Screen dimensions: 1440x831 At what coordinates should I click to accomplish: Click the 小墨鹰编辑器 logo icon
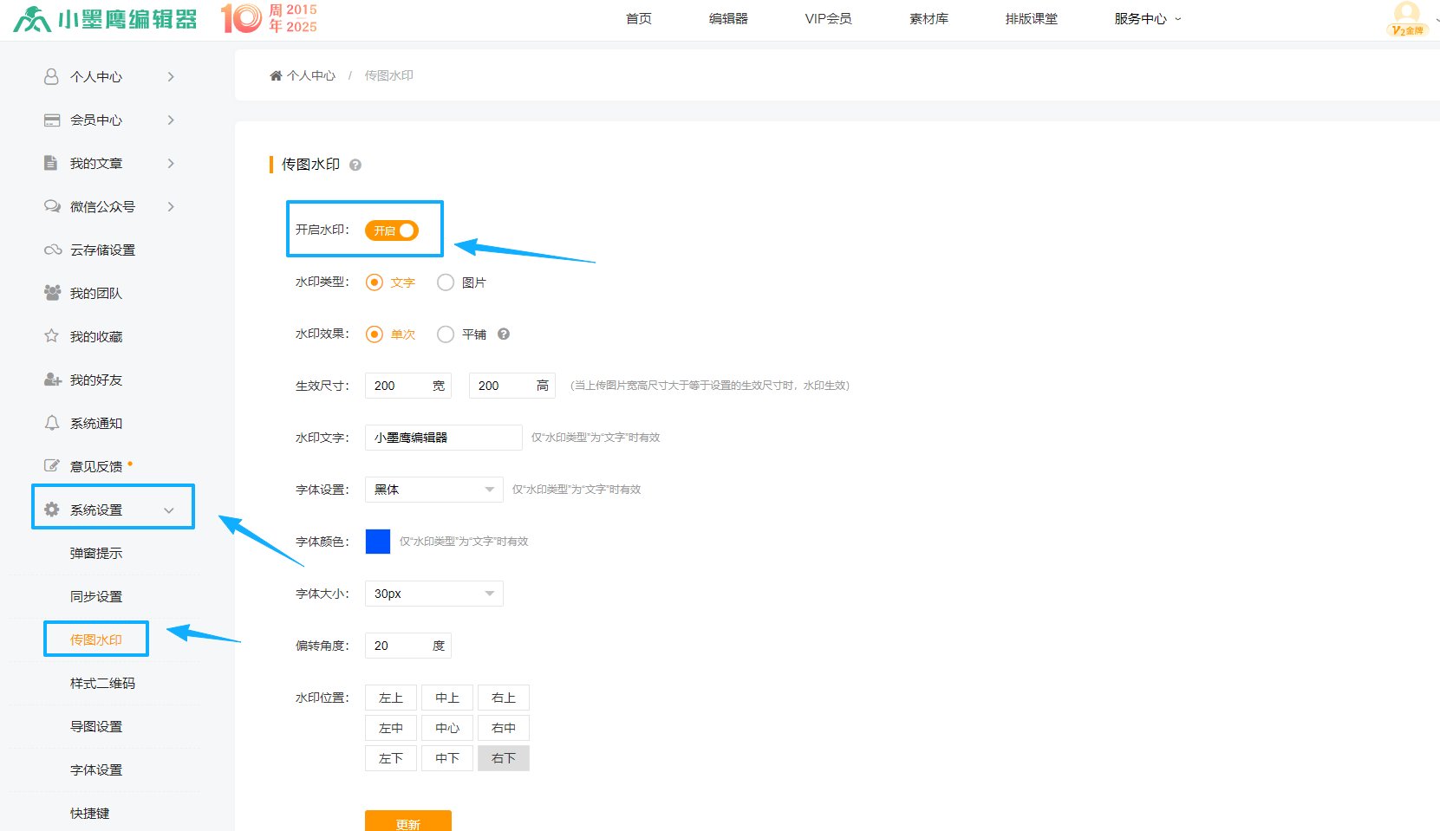(x=32, y=19)
